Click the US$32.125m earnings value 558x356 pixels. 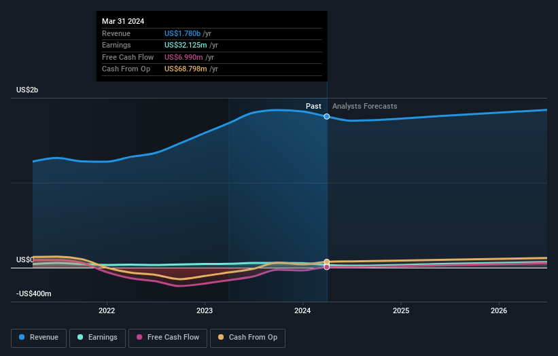pos(186,45)
